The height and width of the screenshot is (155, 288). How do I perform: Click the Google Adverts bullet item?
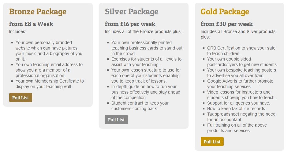tap(240, 84)
